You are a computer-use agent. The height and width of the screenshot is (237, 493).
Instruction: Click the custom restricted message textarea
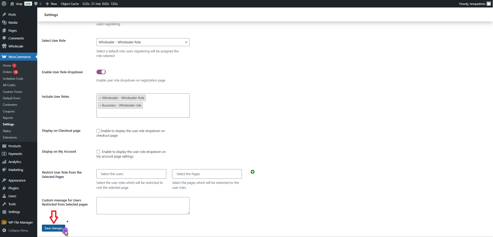click(x=143, y=206)
